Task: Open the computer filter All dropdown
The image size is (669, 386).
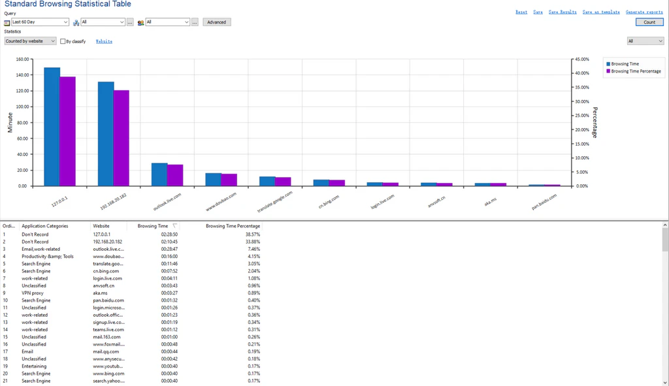Action: [x=103, y=22]
